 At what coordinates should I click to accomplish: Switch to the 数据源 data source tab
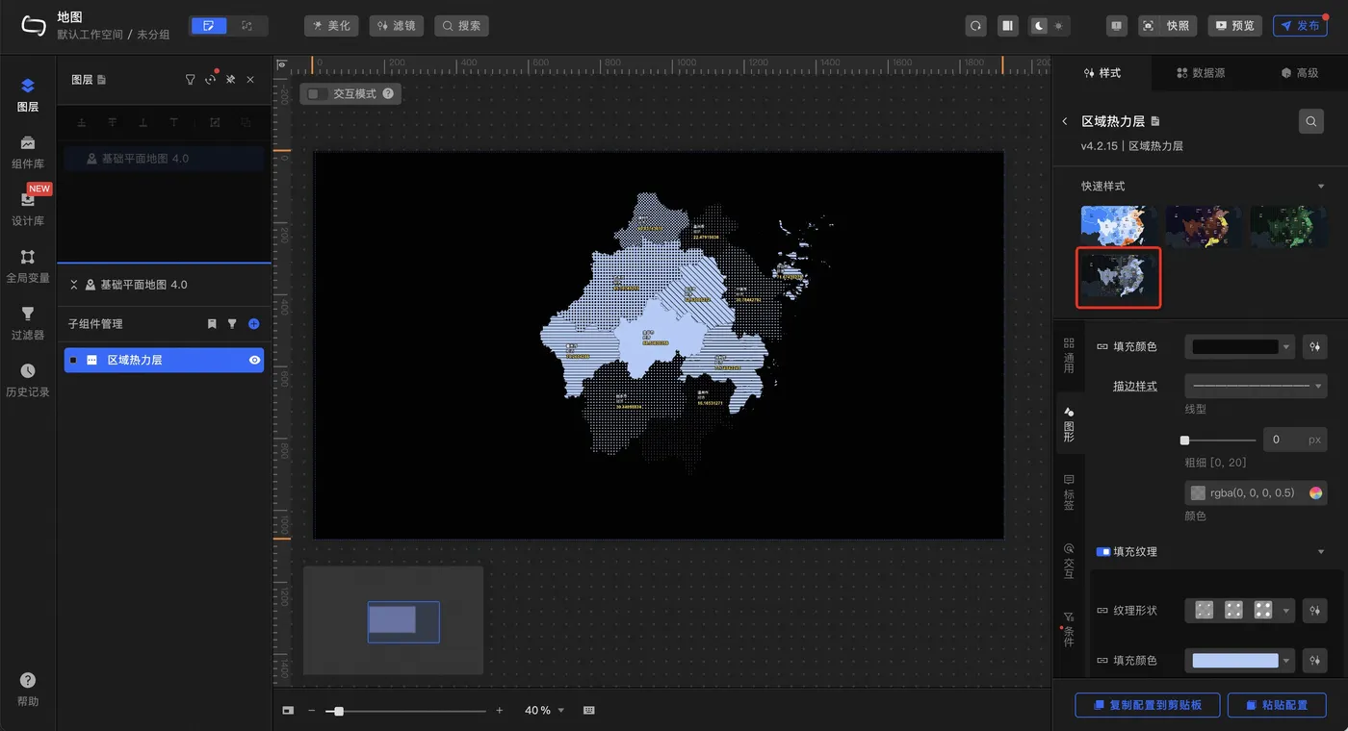click(x=1201, y=73)
